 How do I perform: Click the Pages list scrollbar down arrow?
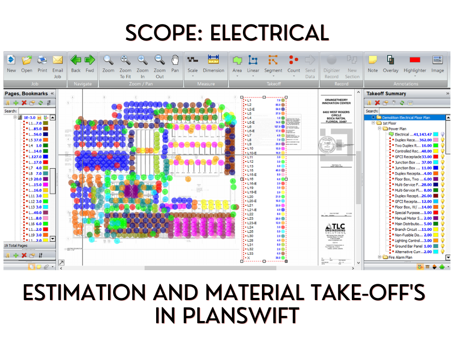tap(52, 239)
